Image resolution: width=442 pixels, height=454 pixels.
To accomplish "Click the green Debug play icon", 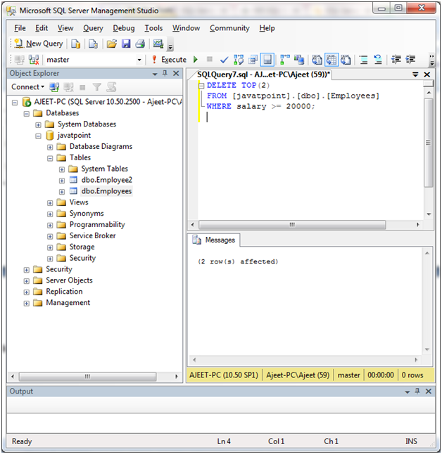I will tap(196, 60).
